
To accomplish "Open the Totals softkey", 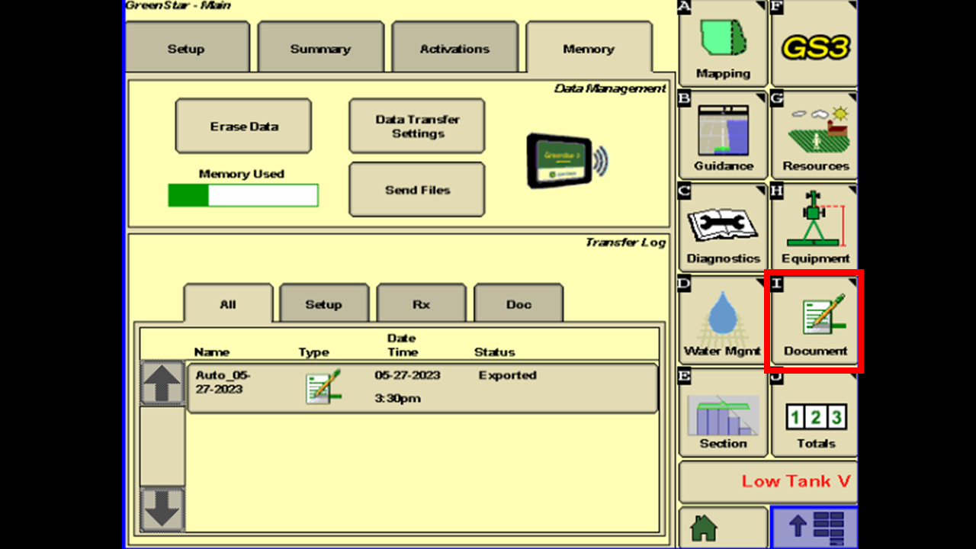I will coord(814,413).
